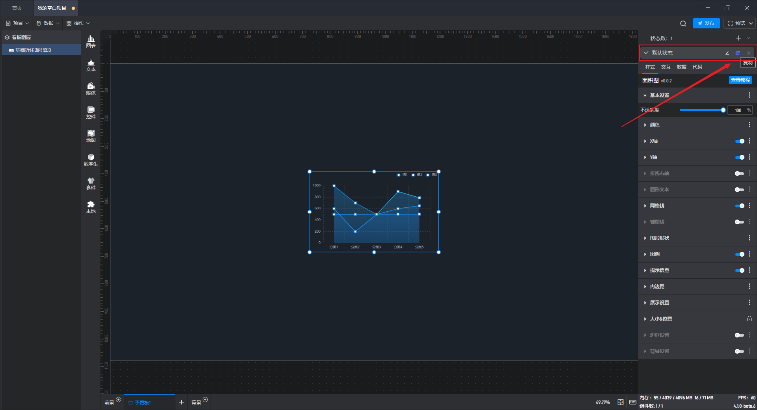Expand the 大小&位置 section
This screenshot has height=410, width=757.
[x=645, y=319]
